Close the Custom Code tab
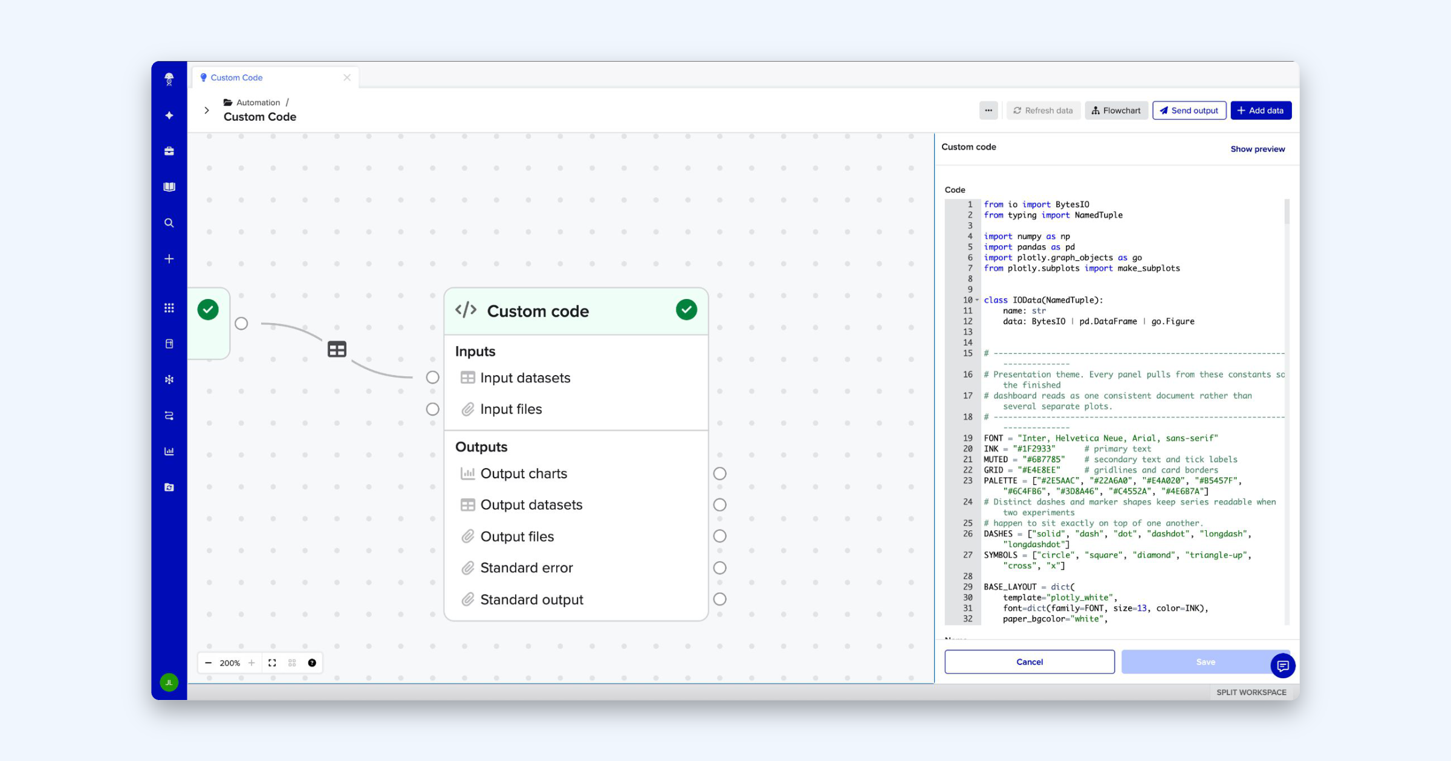Image resolution: width=1451 pixels, height=761 pixels. click(347, 77)
